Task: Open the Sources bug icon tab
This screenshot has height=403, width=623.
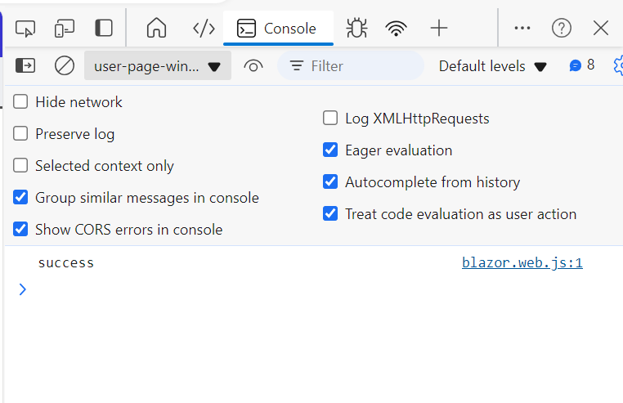Action: (356, 29)
